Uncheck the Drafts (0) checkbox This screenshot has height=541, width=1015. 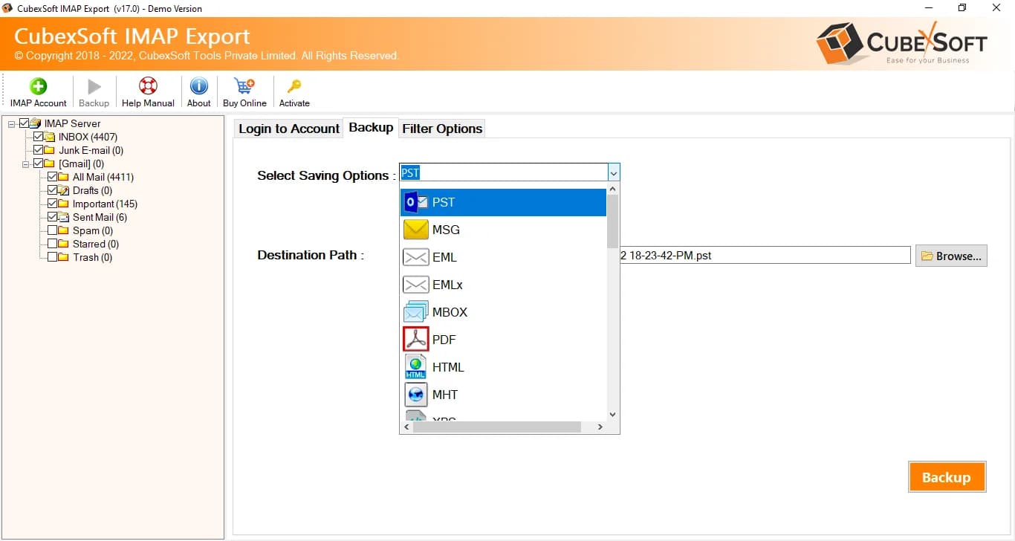pos(52,190)
